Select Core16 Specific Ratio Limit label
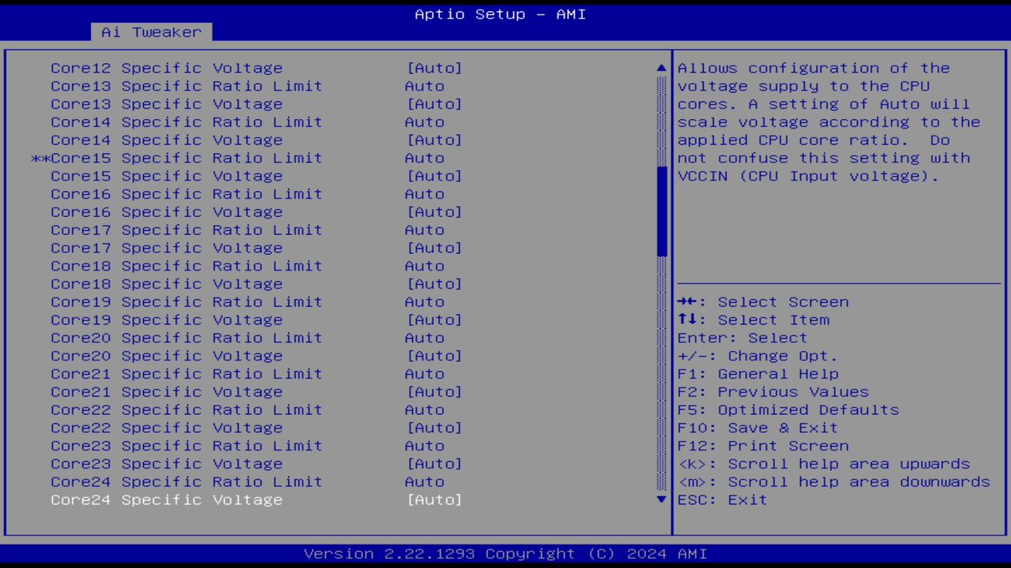 186,194
